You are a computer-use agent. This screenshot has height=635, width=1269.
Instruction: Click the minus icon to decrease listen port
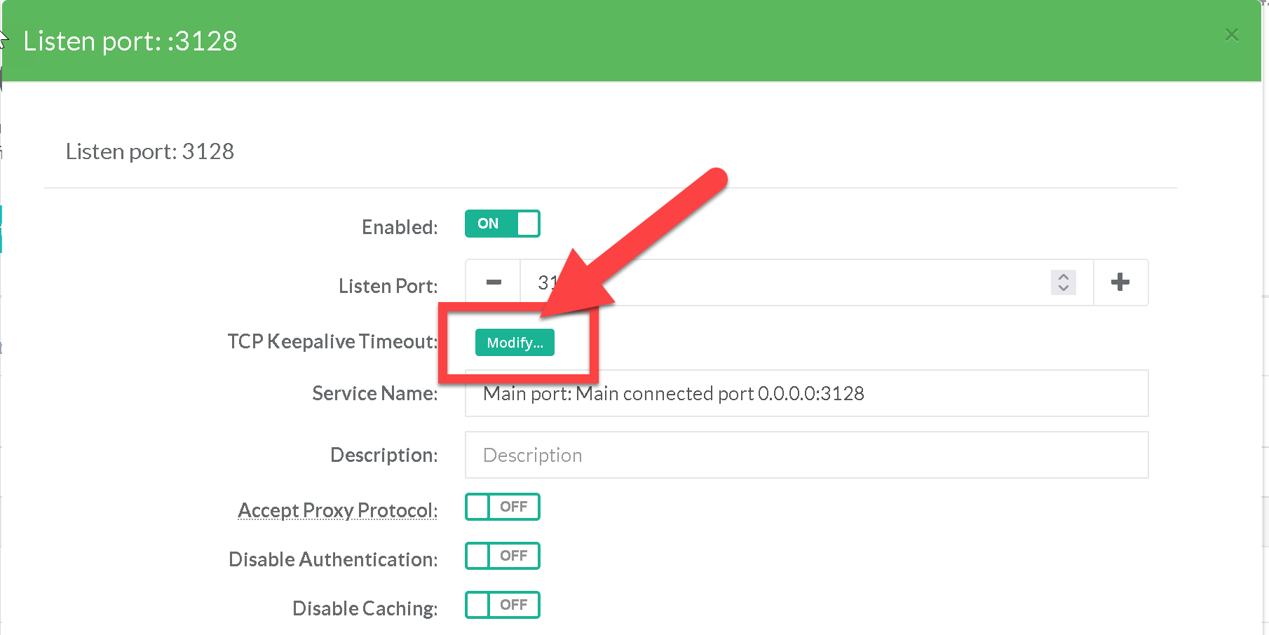tap(494, 282)
